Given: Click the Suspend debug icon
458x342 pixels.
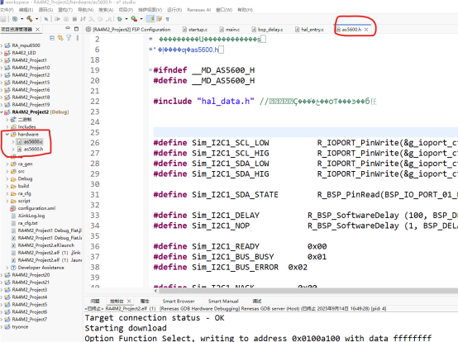Looking at the screenshot, I should click(66, 19).
